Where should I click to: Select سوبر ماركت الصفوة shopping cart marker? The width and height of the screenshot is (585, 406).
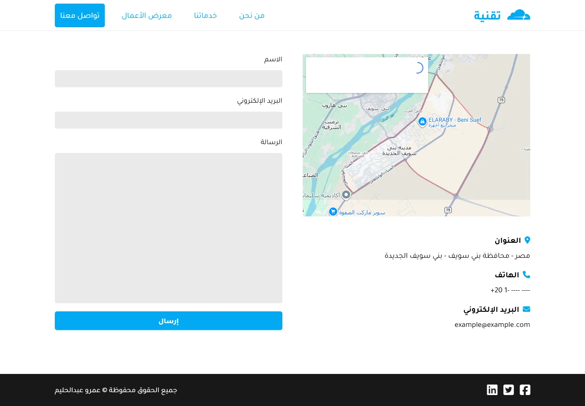(333, 212)
